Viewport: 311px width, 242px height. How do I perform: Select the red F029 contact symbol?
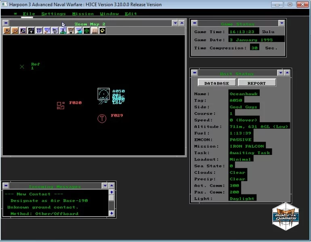pyautogui.click(x=102, y=118)
